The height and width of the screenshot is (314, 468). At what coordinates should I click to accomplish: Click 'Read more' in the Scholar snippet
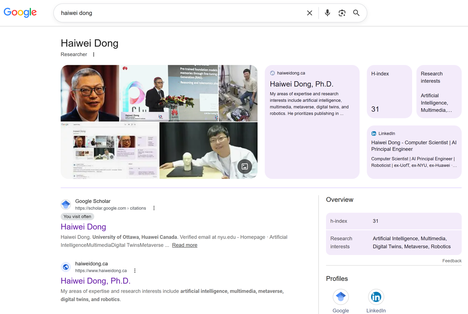point(185,245)
